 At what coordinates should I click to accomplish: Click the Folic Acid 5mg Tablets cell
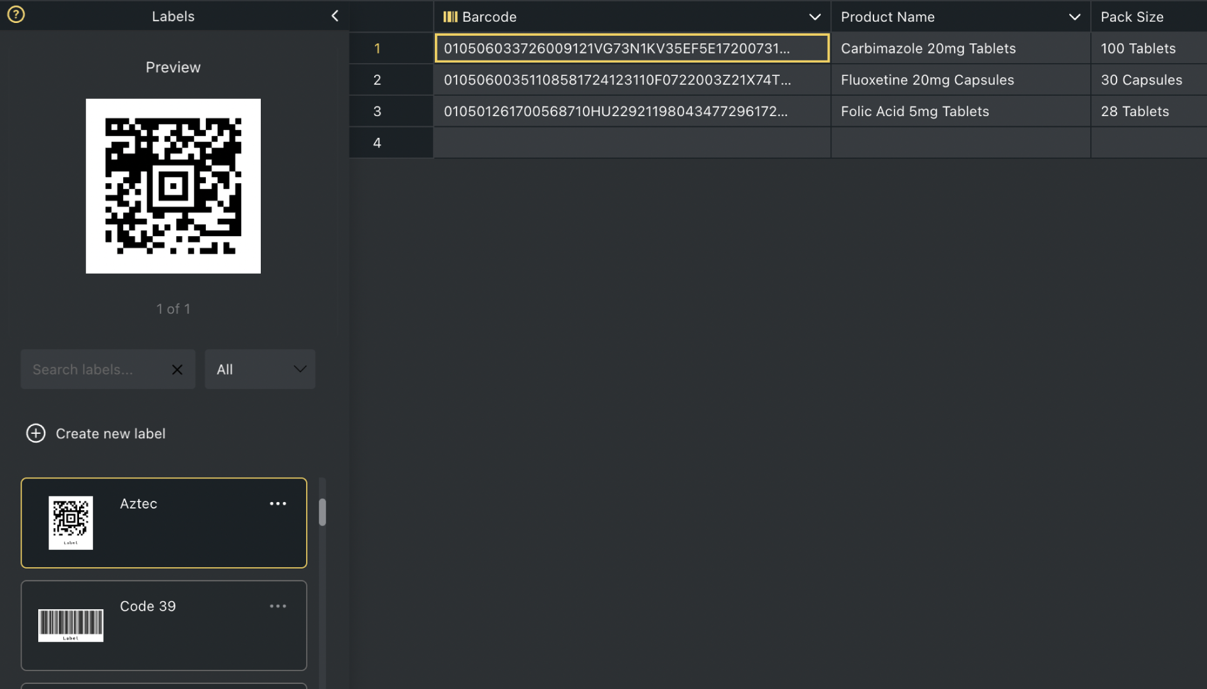(x=960, y=111)
